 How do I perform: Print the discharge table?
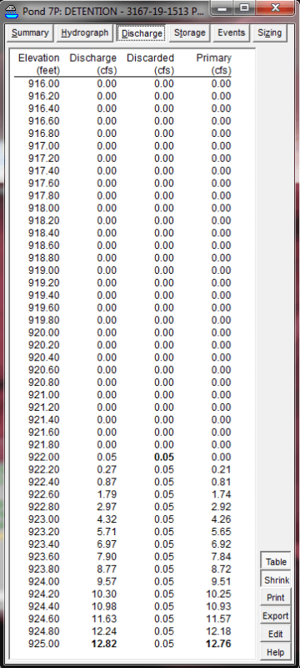(x=276, y=598)
